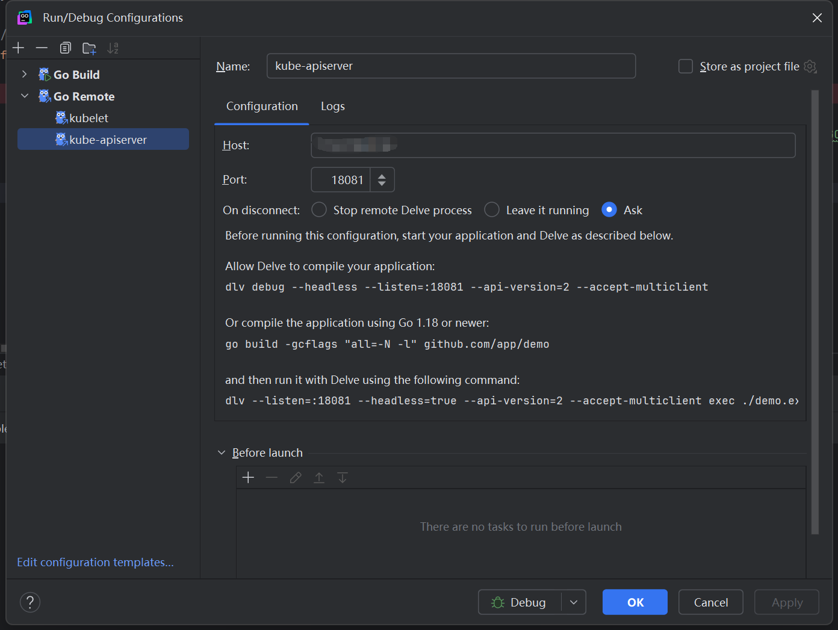This screenshot has width=838, height=630.
Task: Click the Apply button
Action: tap(787, 602)
